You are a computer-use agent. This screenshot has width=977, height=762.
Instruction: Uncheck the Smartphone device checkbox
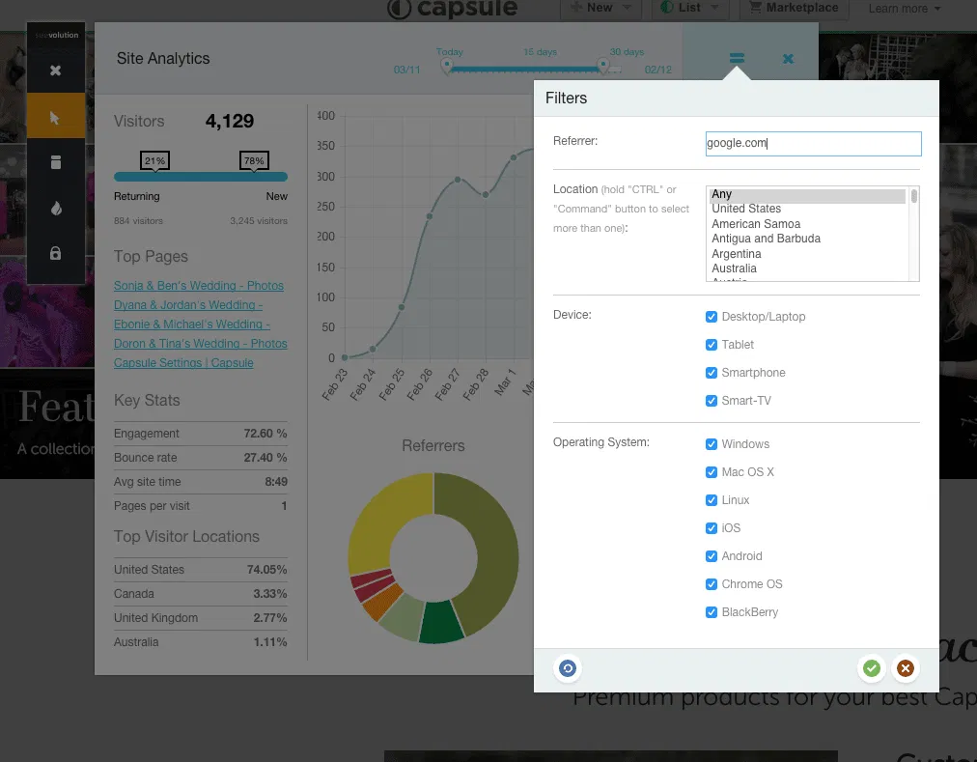[x=712, y=373]
